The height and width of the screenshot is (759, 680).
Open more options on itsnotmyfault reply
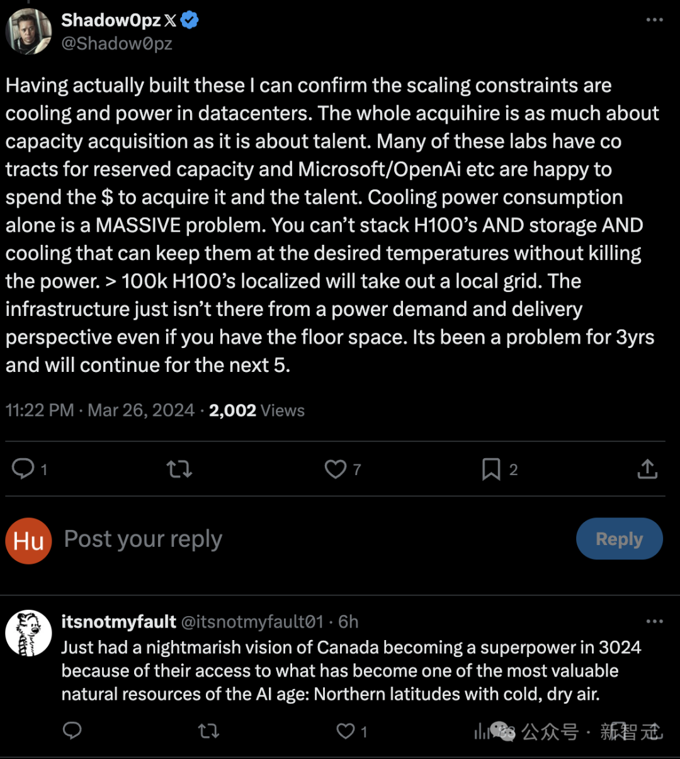(655, 622)
